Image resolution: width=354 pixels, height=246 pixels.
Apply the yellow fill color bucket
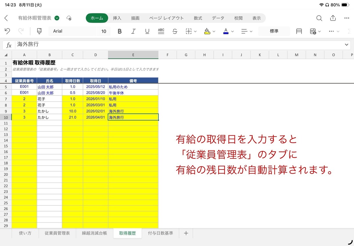[x=207, y=31]
